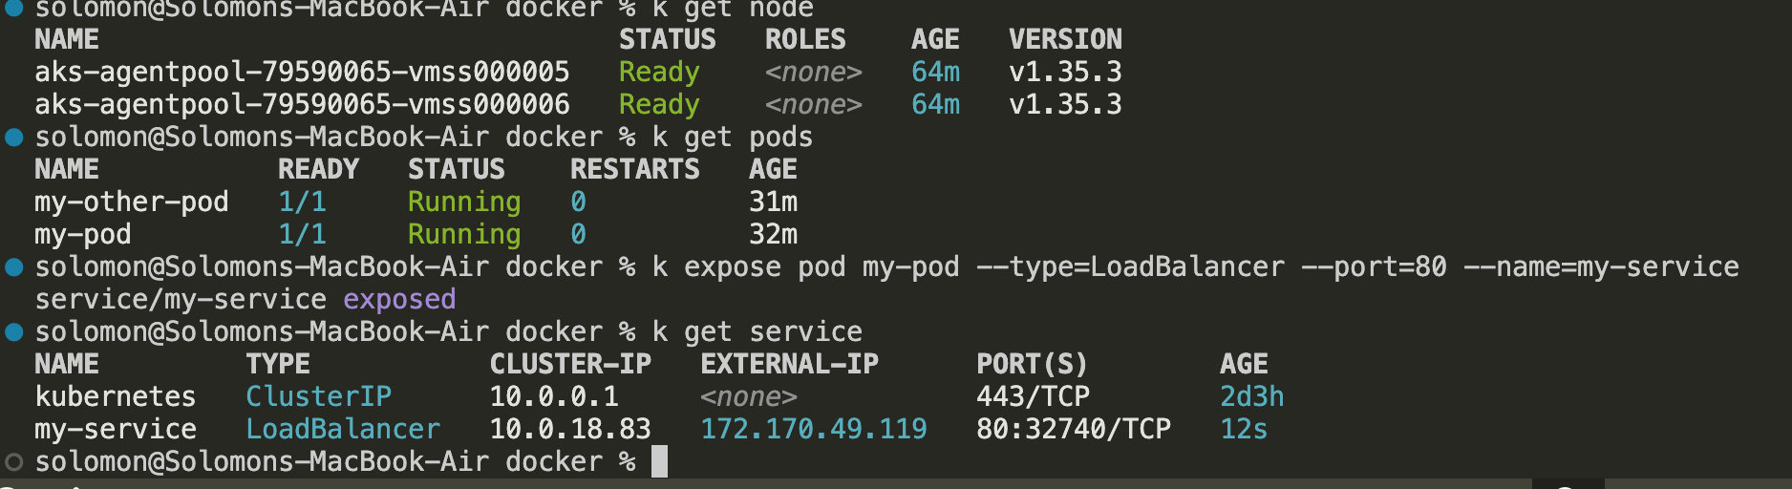
Task: Click LoadBalancer type of my-service
Action: 343,429
